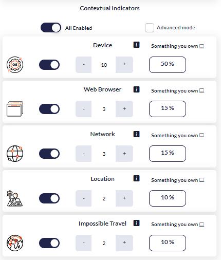The width and height of the screenshot is (221, 260).
Task: Turn off the Impossible Travel toggle
Action: pyautogui.click(x=49, y=243)
